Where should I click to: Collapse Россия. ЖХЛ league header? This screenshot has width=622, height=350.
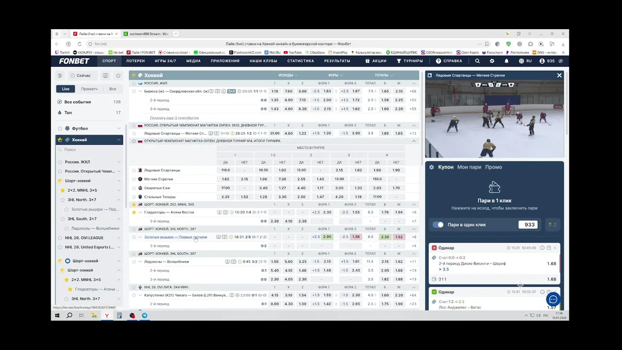tap(415, 83)
